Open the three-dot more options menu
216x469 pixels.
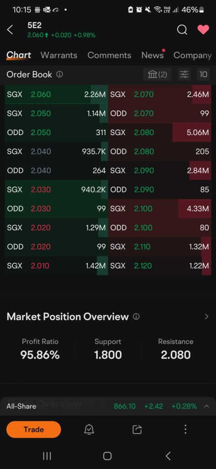185,430
